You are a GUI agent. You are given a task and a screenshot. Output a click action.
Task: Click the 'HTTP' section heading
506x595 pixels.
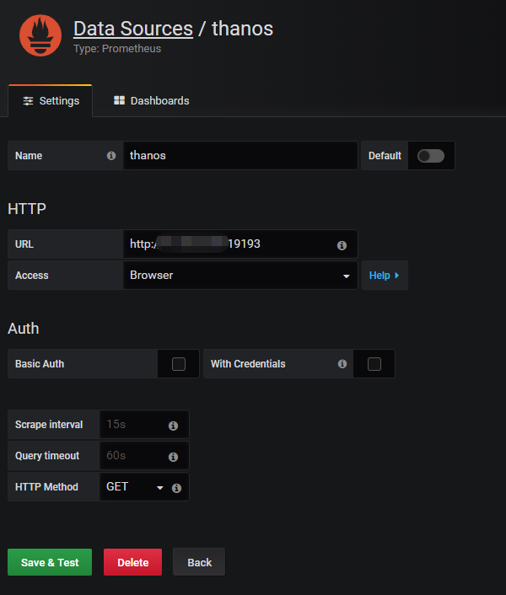(x=27, y=209)
